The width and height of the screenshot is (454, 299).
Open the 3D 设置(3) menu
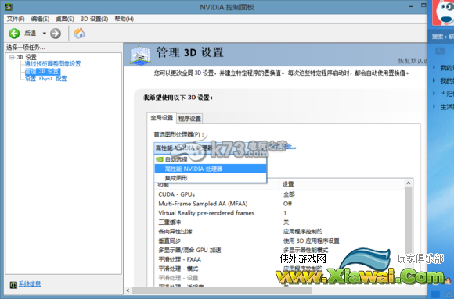(95, 19)
